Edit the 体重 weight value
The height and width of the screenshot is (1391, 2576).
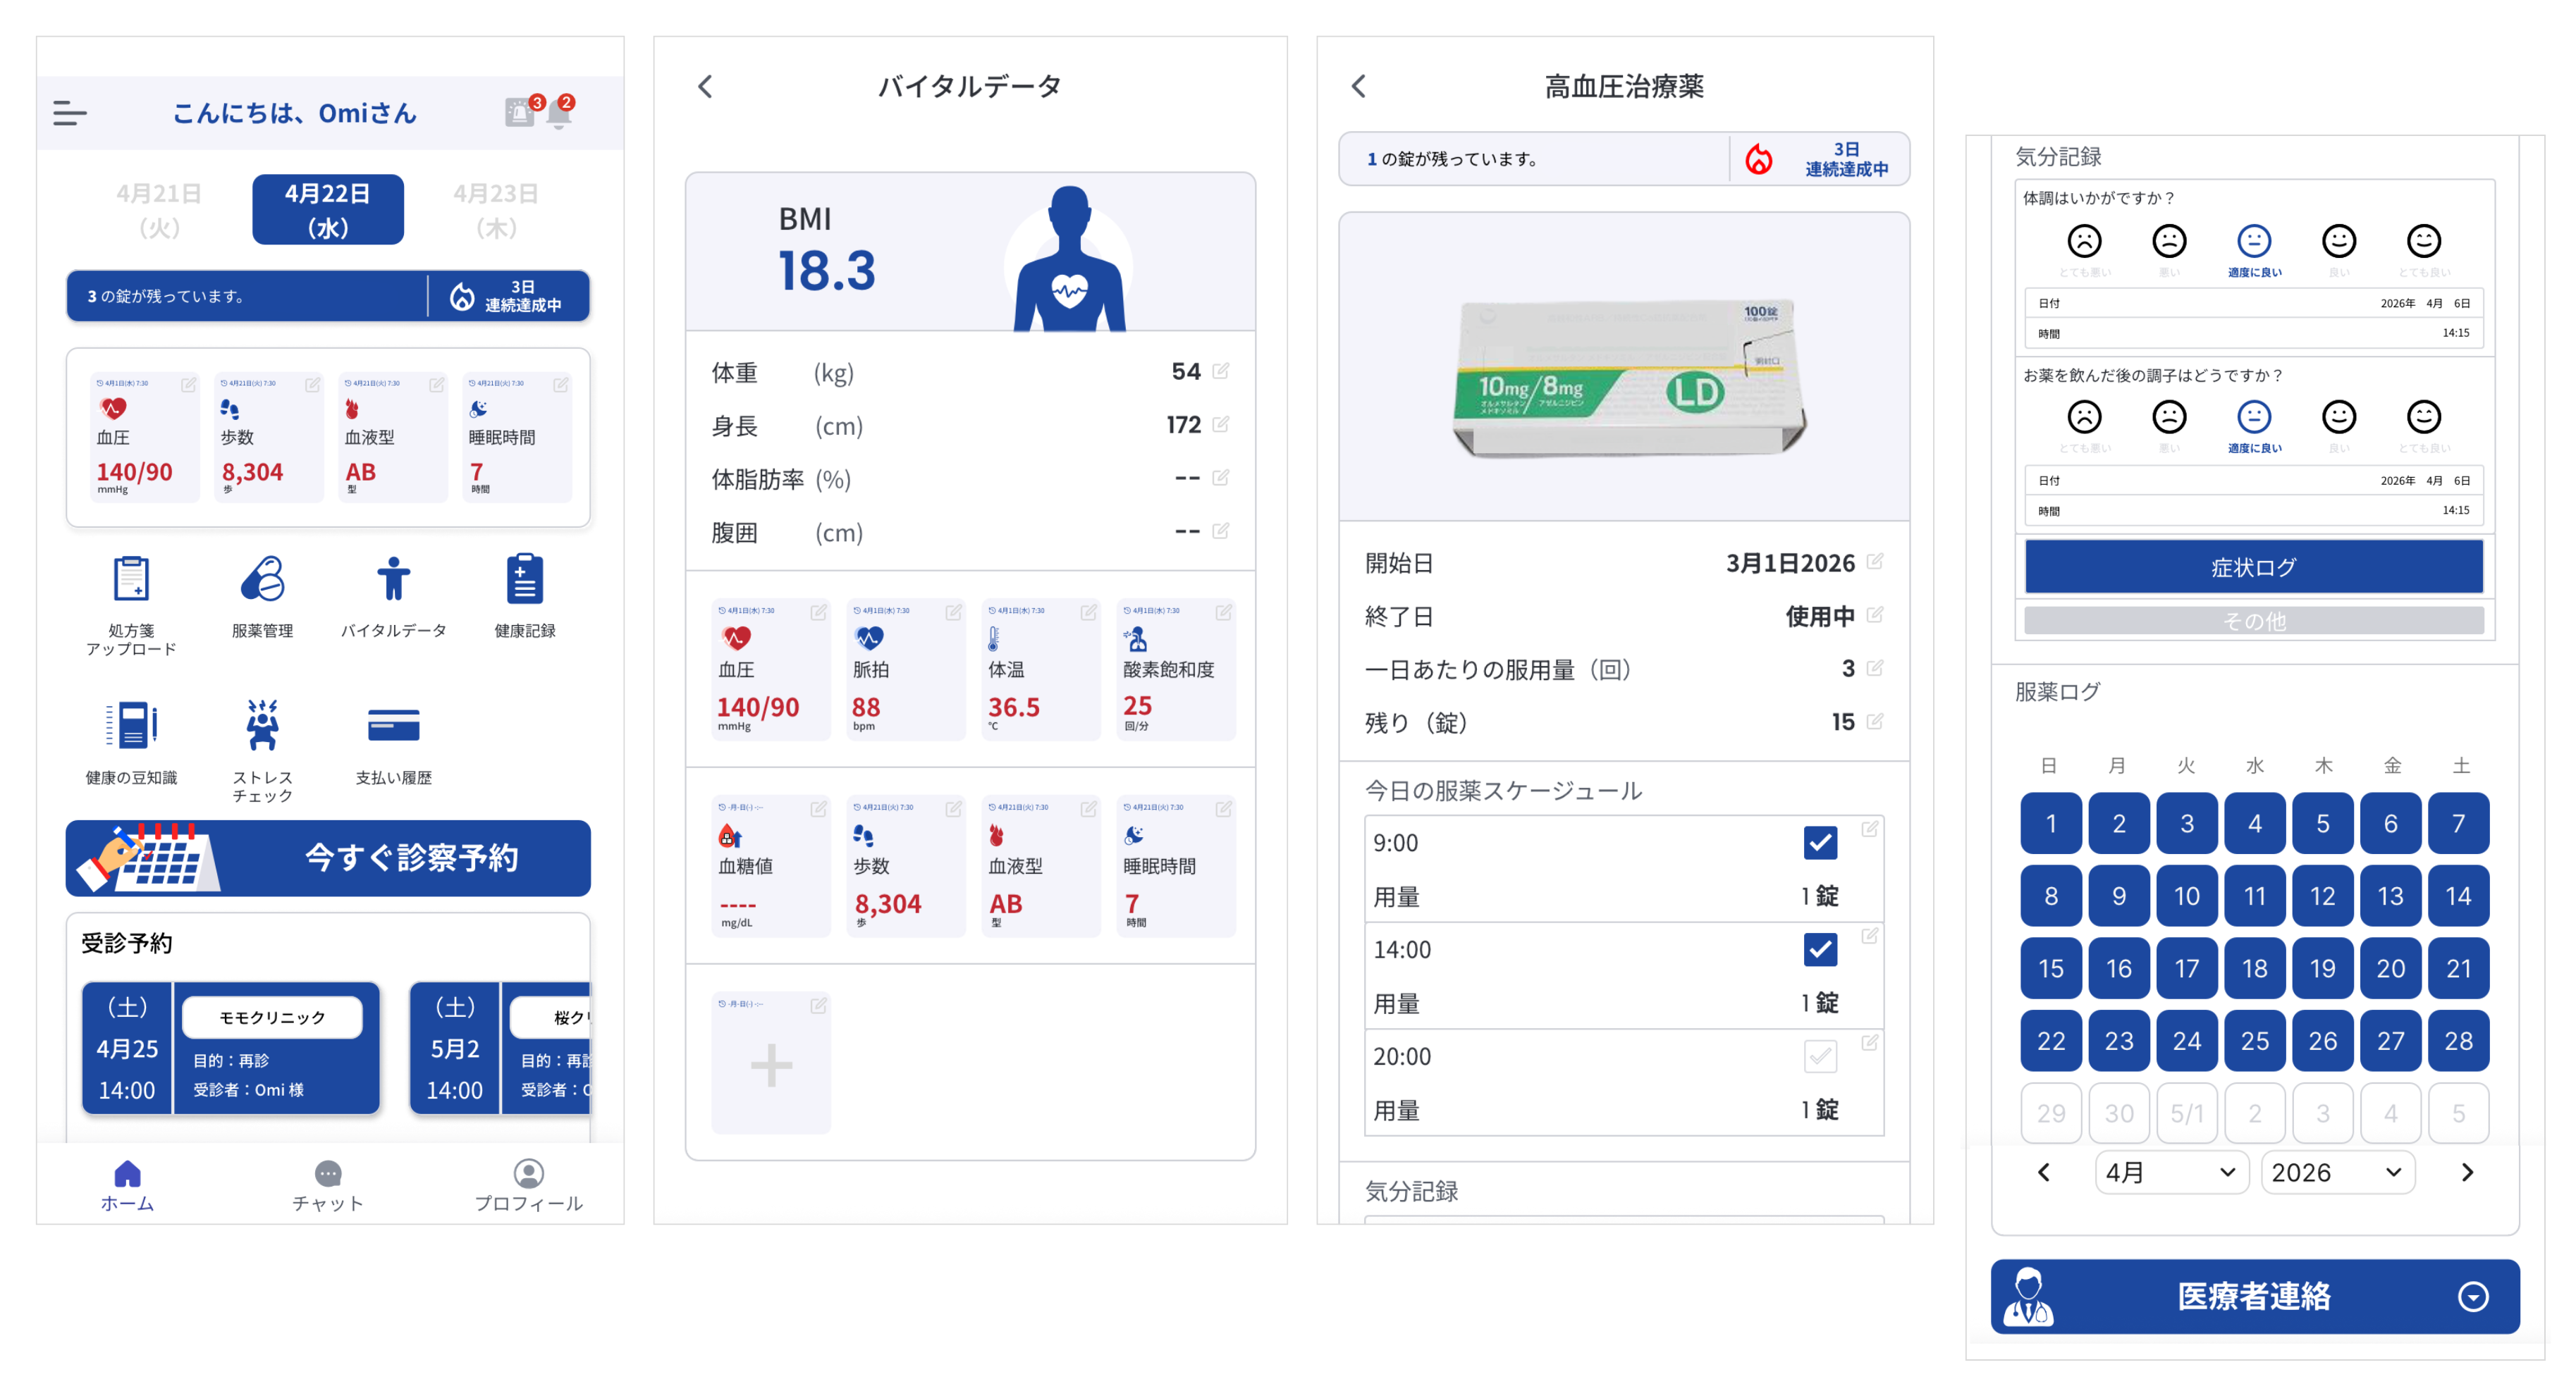(x=1221, y=372)
